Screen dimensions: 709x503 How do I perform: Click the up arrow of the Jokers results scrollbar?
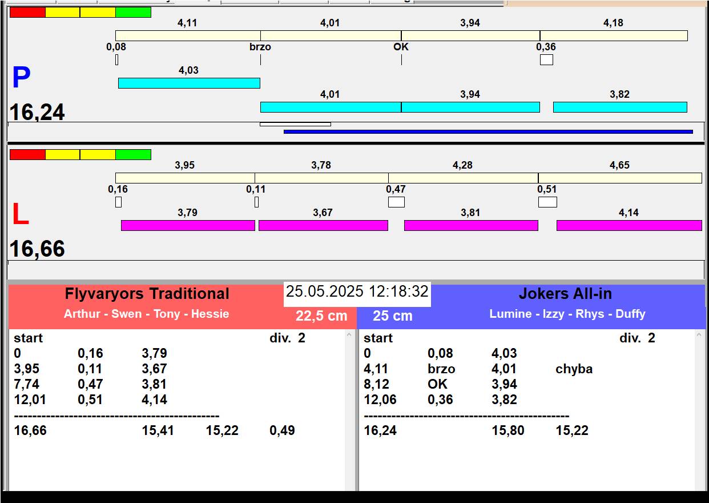click(x=699, y=336)
